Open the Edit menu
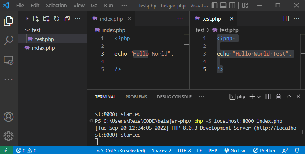 (x=35, y=5)
